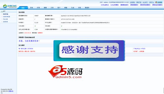Select 欢迎页面 in the sidebar

pyautogui.click(x=6, y=14)
